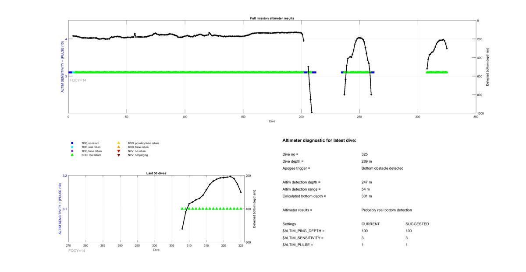
Task: Select the current $ALTIM_PULSE value 1
Action: coord(363,245)
